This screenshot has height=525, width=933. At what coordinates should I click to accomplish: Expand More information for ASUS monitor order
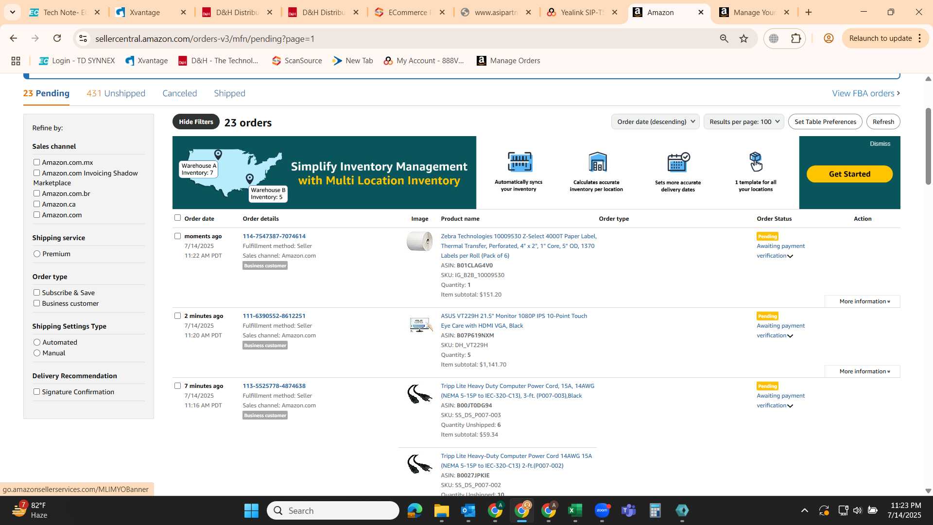[863, 371]
